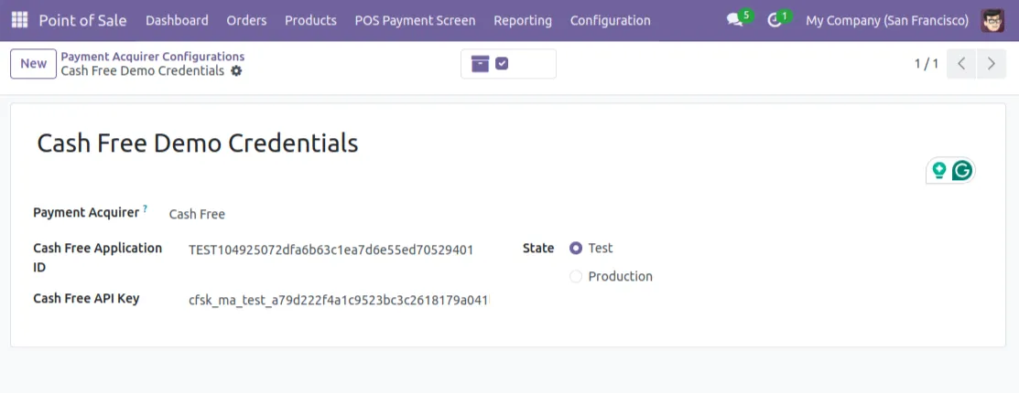Click the 1 / 1 pager counter
This screenshot has height=393, width=1019.
tap(926, 64)
